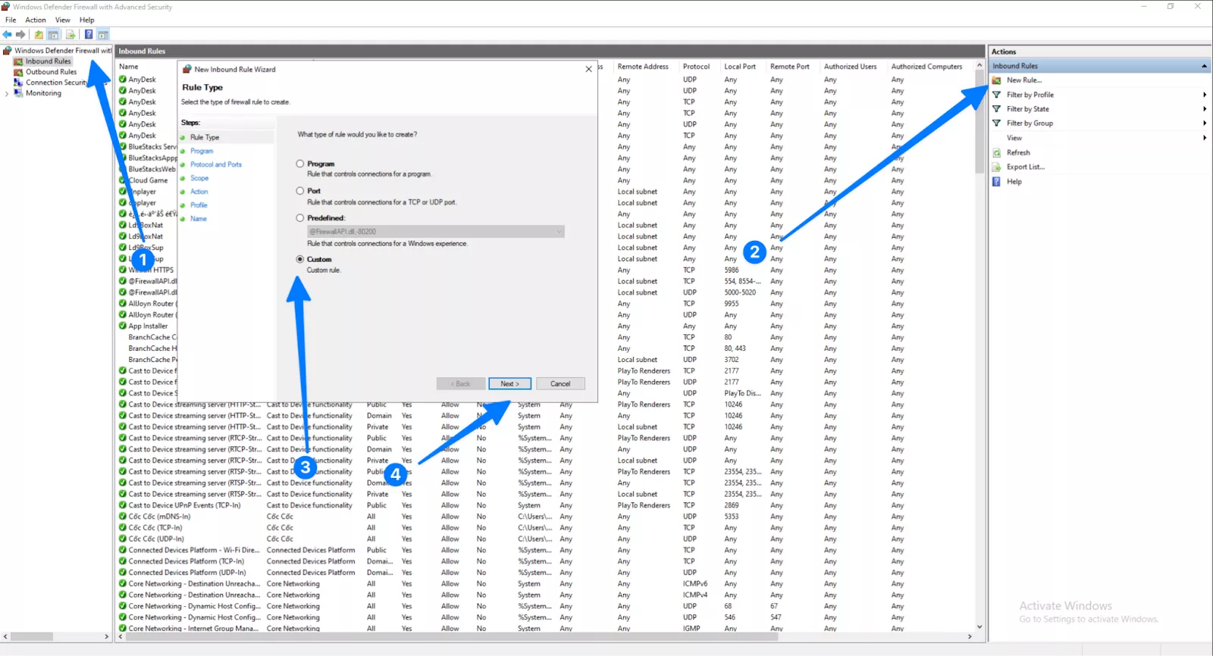The image size is (1213, 656).
Task: Click the Filter by State funnel icon
Action: pos(997,109)
